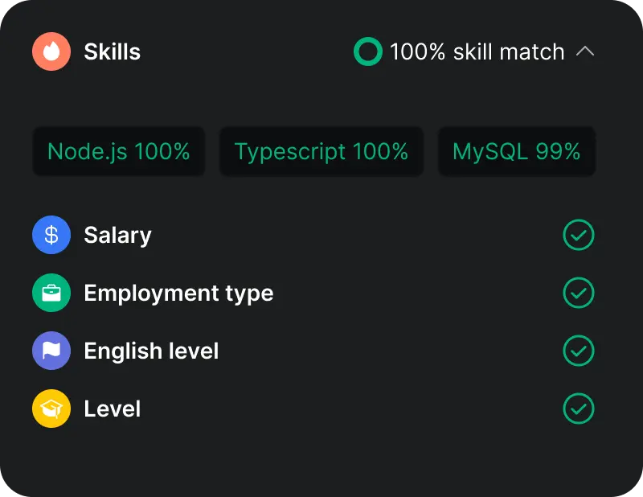Open the English level row label
Image resolution: width=643 pixels, height=497 pixels.
(x=151, y=351)
